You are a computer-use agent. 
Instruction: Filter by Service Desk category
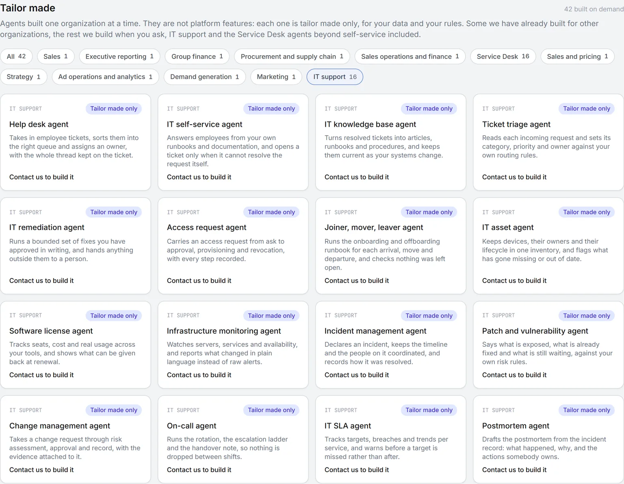point(503,56)
